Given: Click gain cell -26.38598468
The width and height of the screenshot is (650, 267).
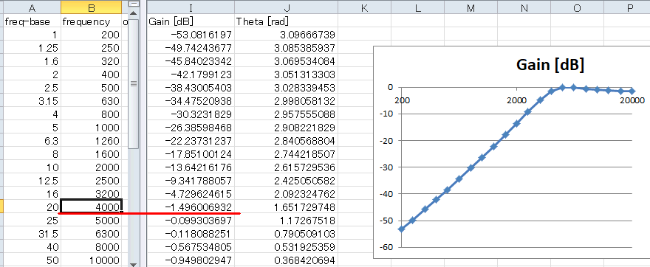Looking at the screenshot, I should (x=191, y=128).
